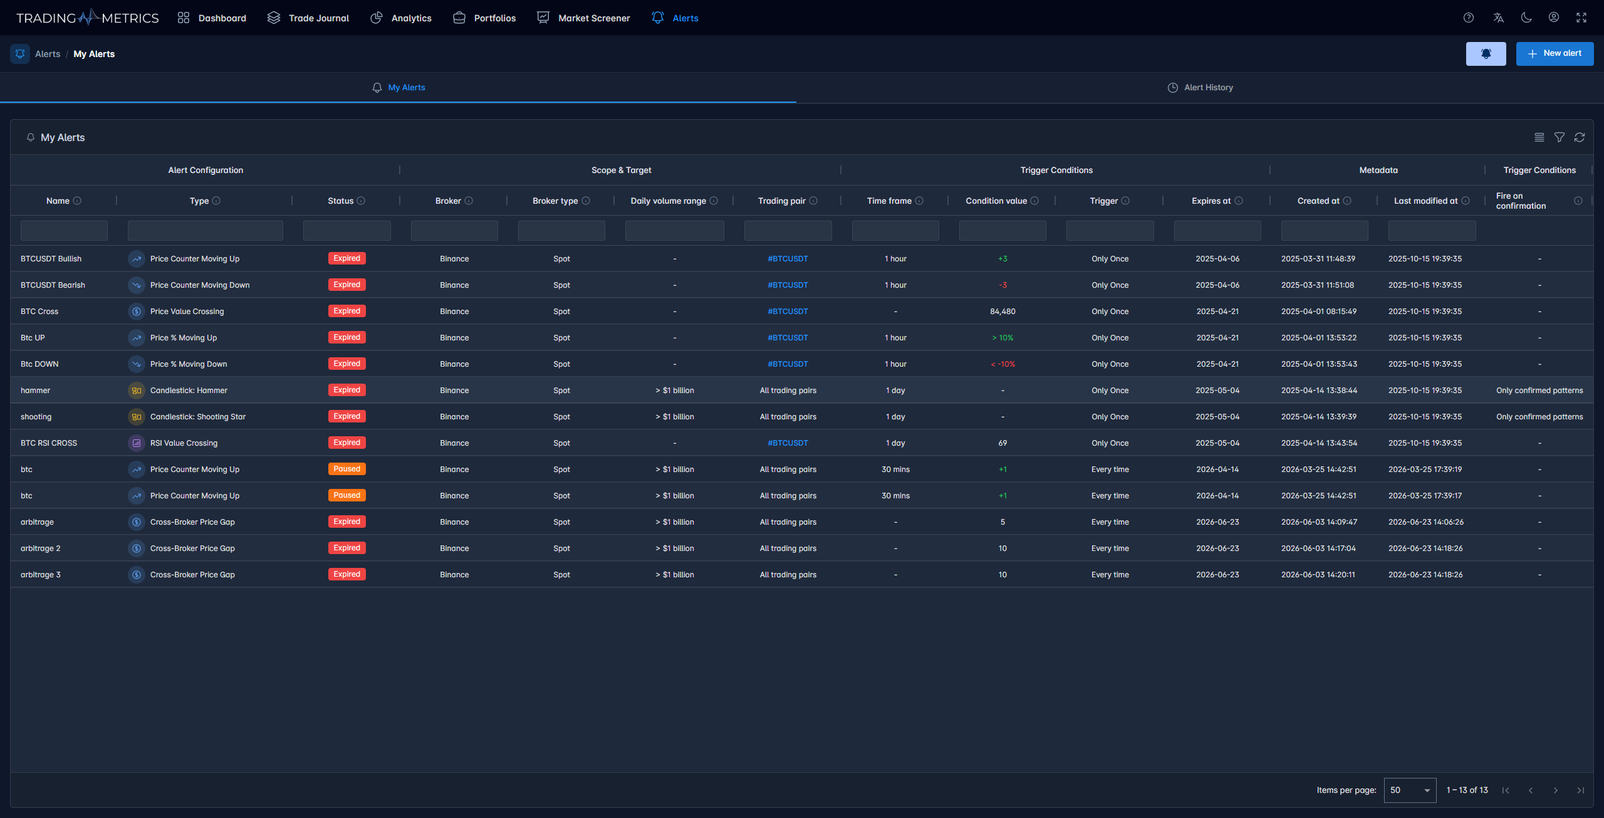Click Alerts breadcrumb link
Viewport: 1604px width, 818px height.
48,54
